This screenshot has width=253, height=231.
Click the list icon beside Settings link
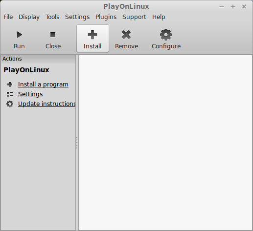point(10,94)
